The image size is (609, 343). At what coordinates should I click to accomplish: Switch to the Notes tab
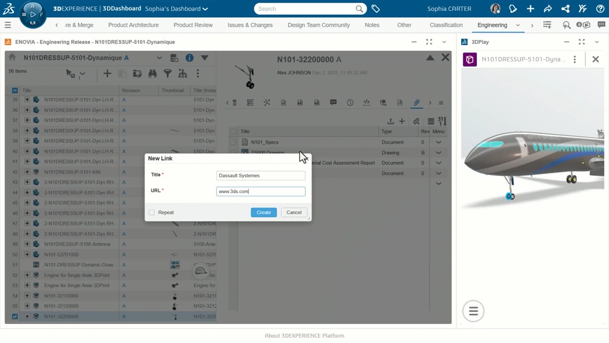tap(372, 25)
